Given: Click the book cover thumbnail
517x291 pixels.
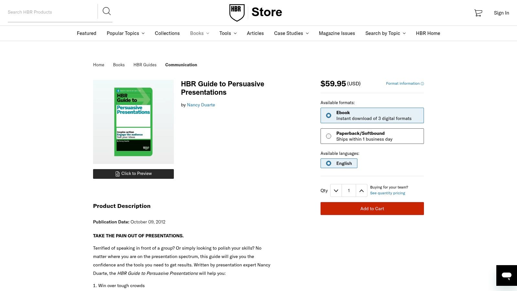Looking at the screenshot, I should coord(133,122).
